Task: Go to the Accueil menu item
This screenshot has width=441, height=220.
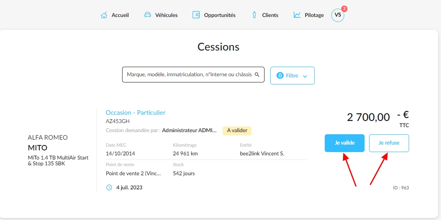Action: coord(120,15)
